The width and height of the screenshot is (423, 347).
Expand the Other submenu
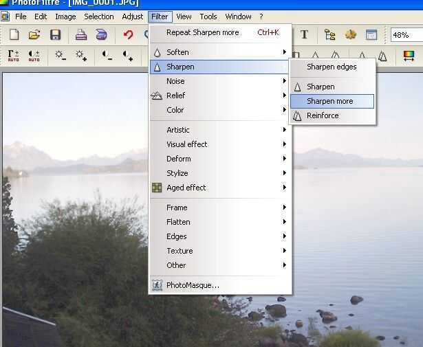coord(220,265)
